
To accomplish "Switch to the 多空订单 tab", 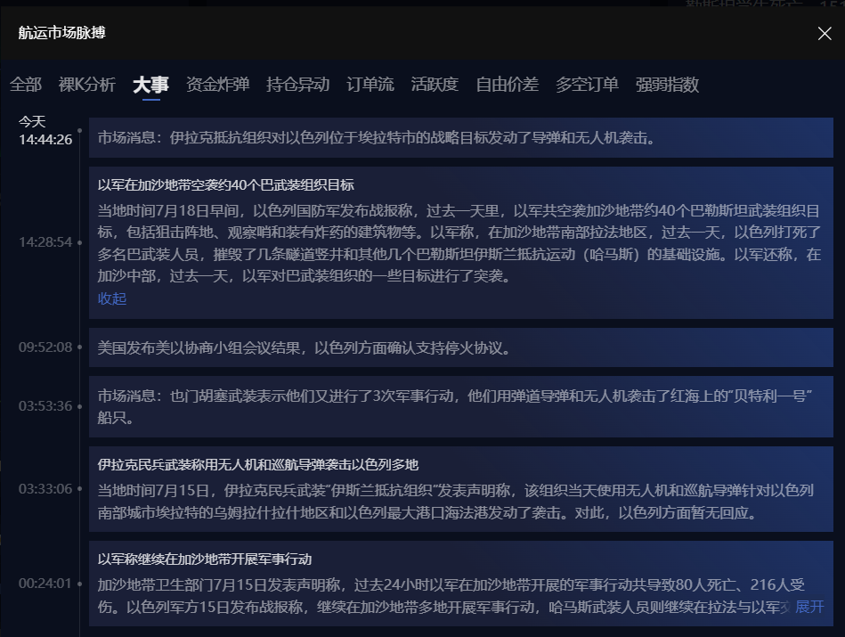I will click(587, 85).
